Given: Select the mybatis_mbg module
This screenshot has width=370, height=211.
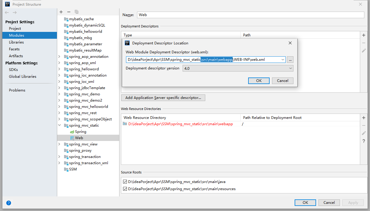Looking at the screenshot, I should point(80,38).
